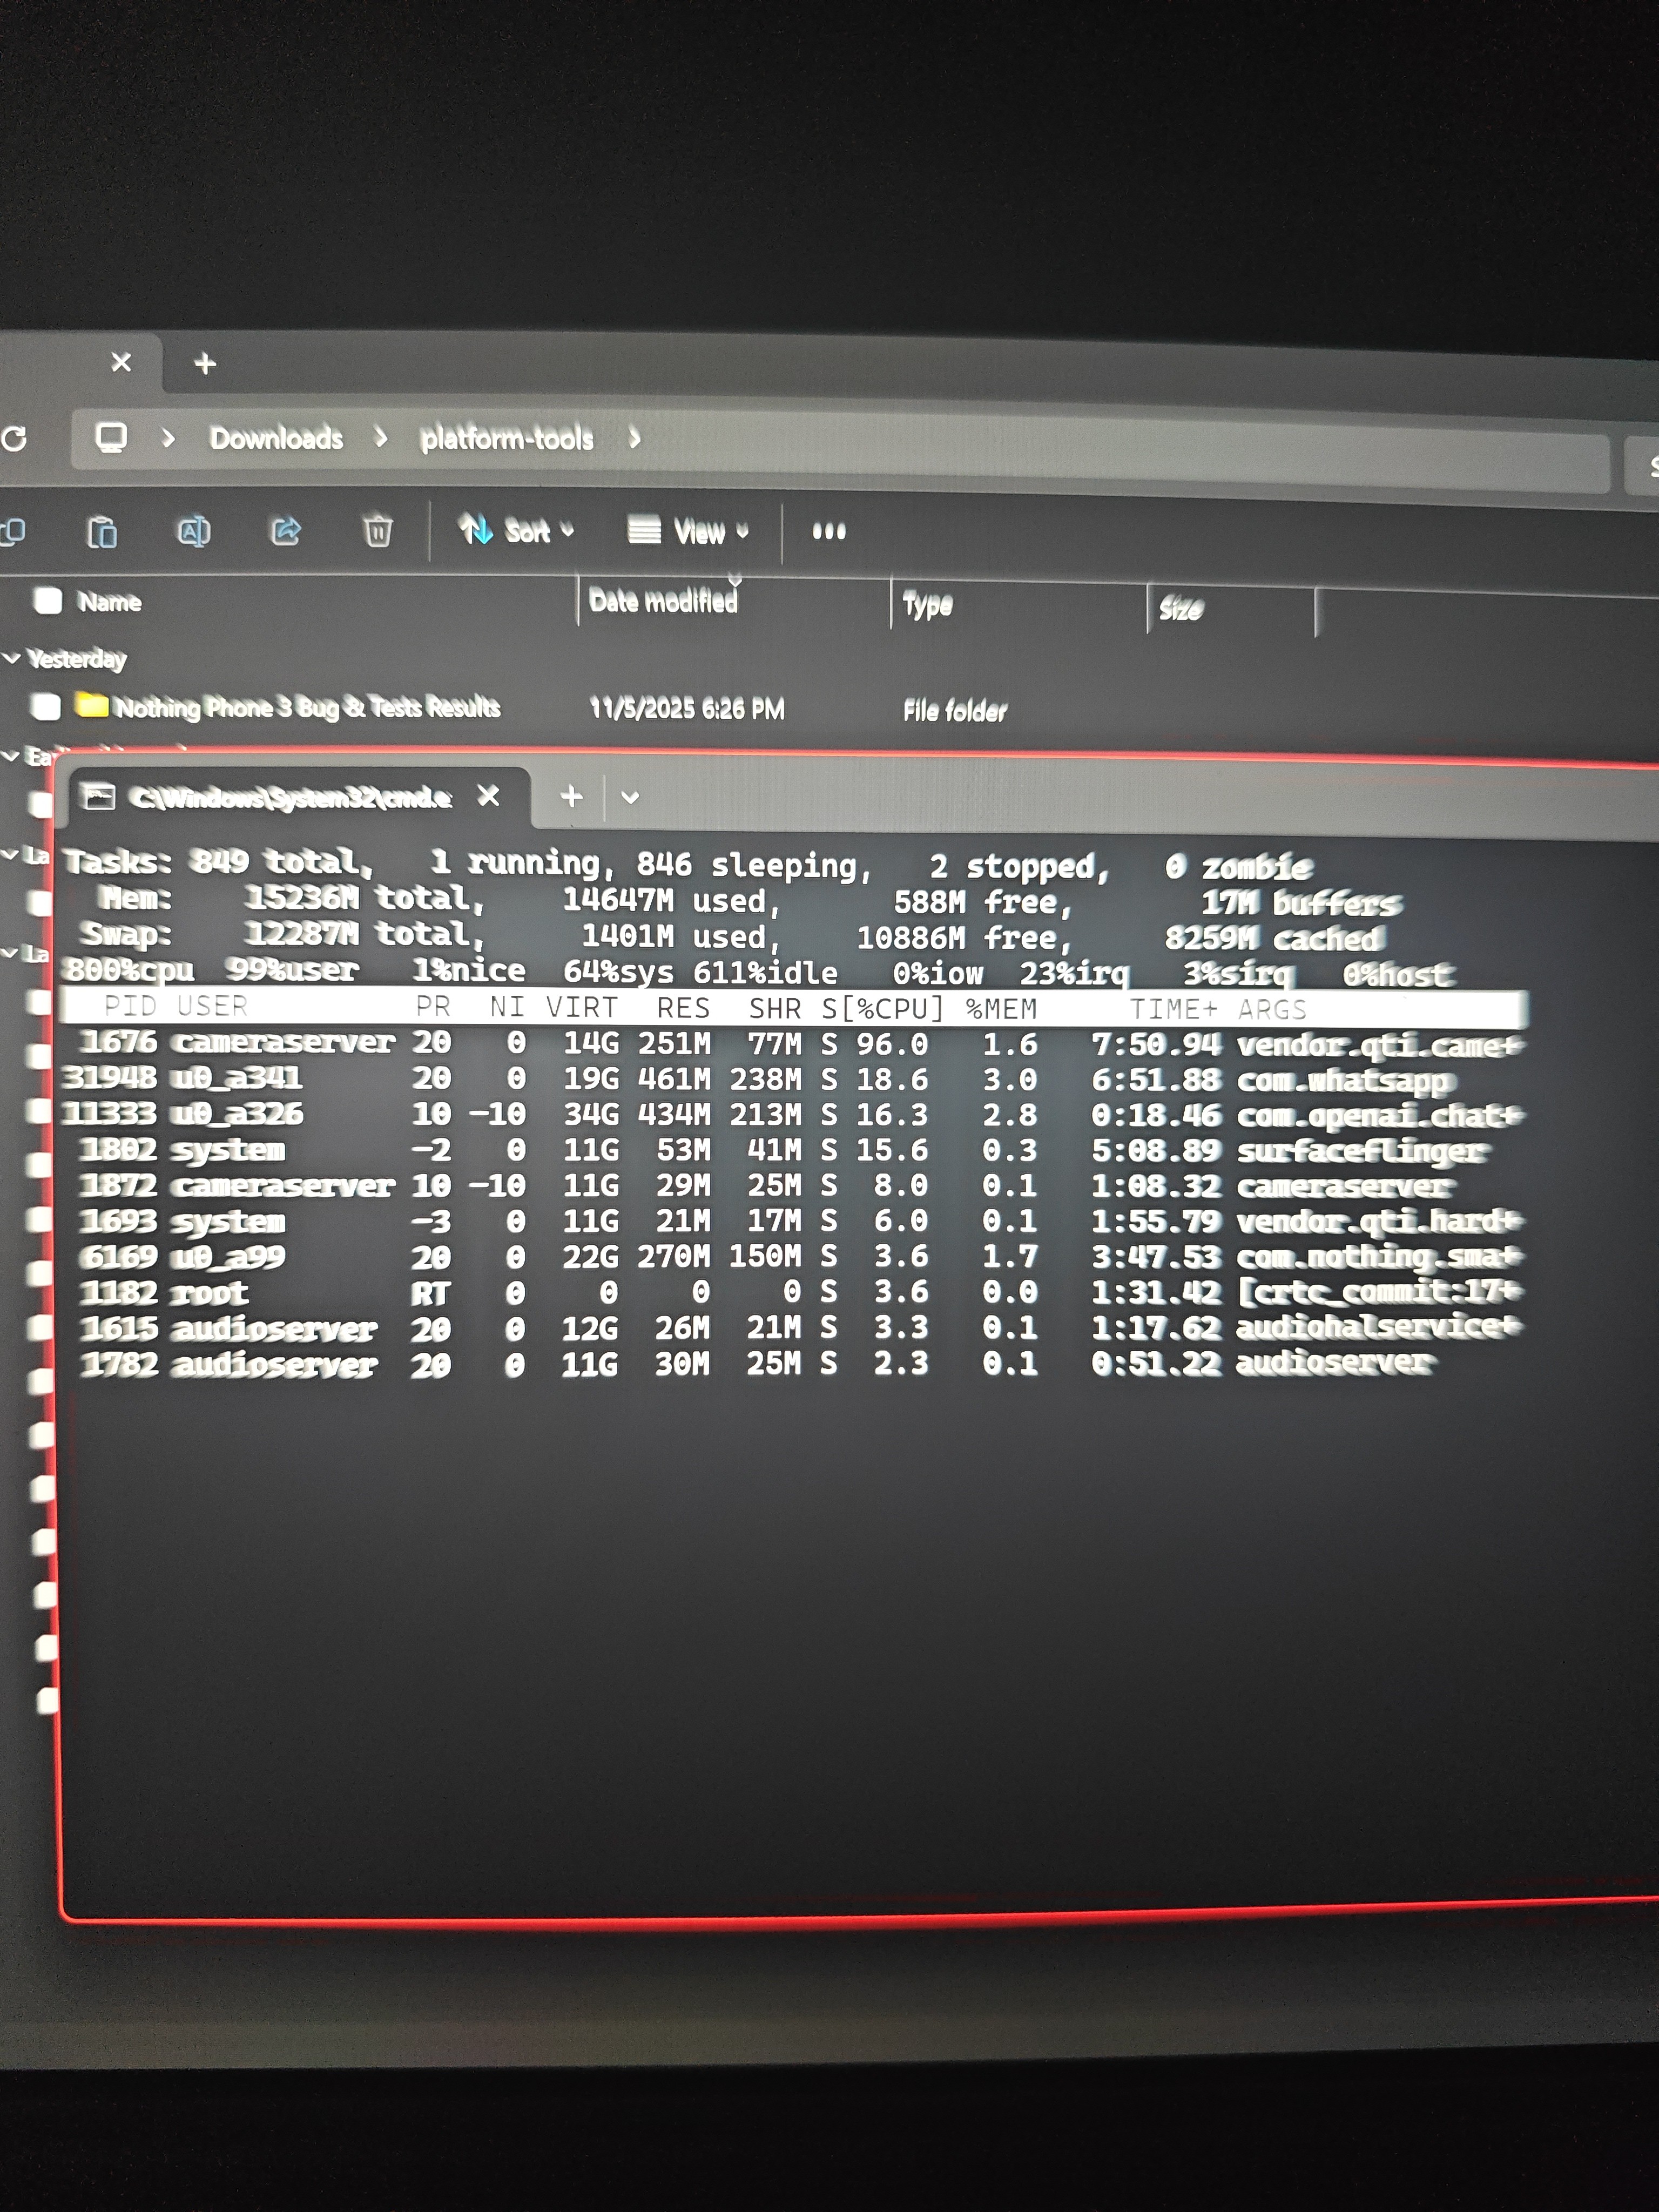This screenshot has height=2212, width=1659.
Task: Collapse the Yesterday group
Action: tap(12, 658)
